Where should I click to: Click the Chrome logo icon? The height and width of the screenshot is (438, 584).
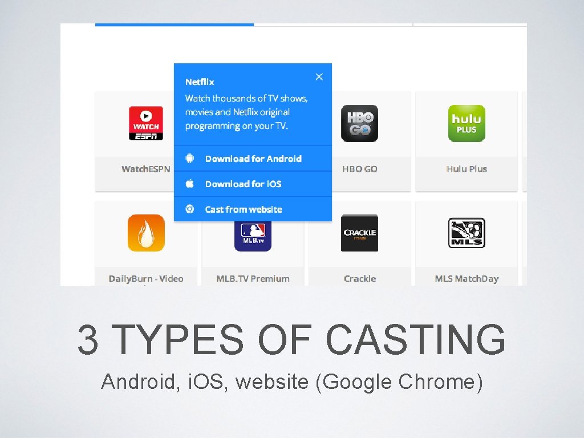pyautogui.click(x=189, y=209)
